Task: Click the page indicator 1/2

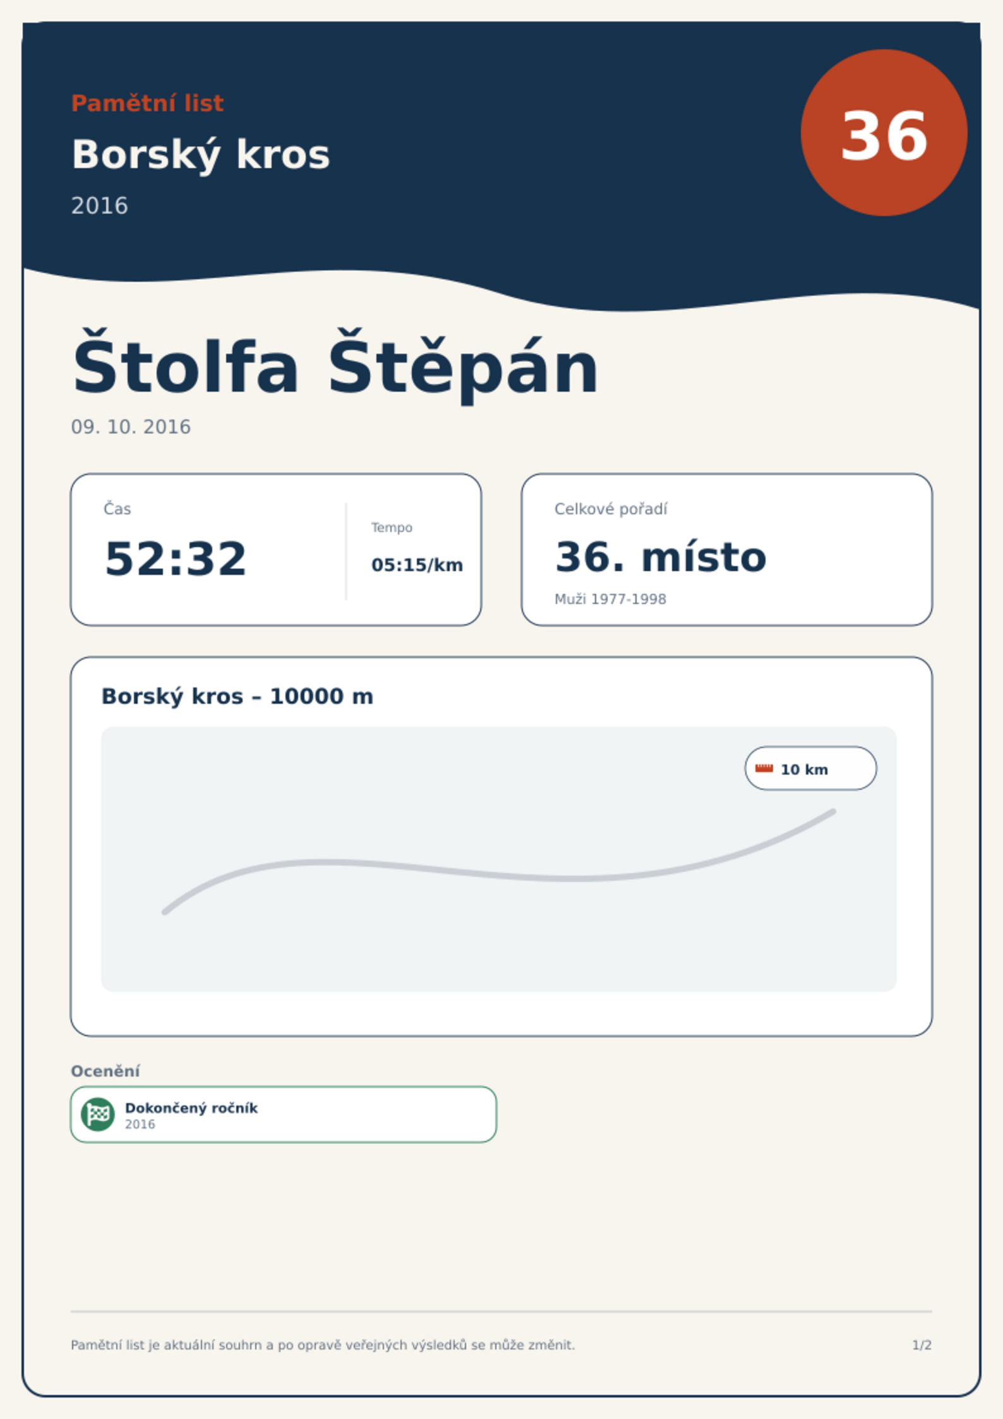Action: 922,1345
